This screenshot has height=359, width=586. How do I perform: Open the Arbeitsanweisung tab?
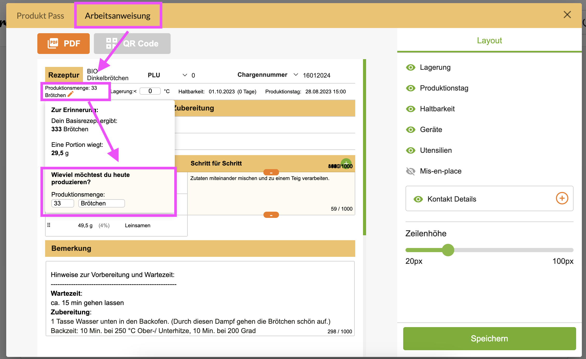pyautogui.click(x=117, y=16)
